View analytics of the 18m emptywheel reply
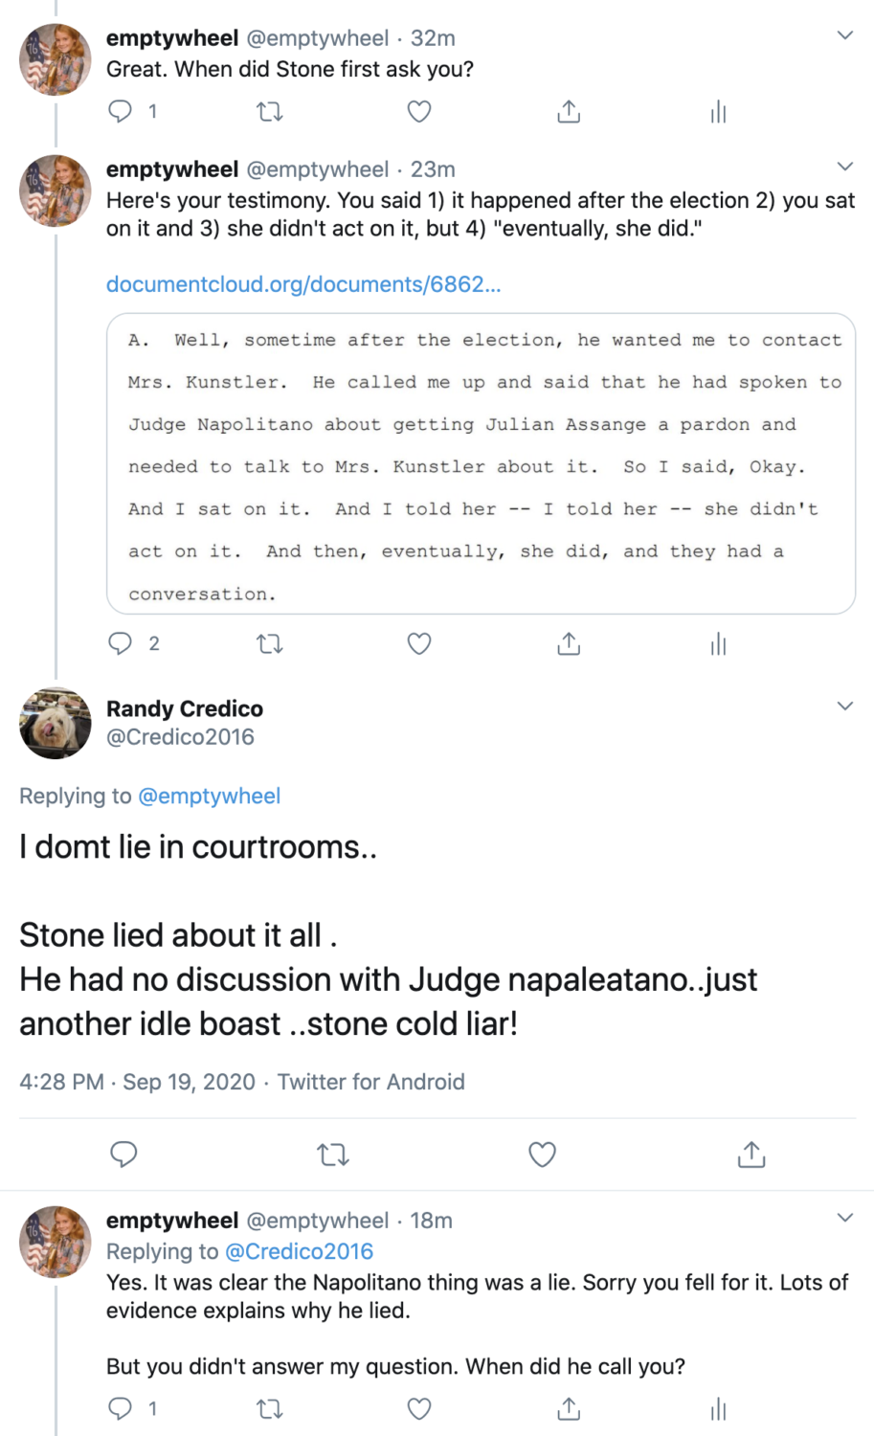This screenshot has width=874, height=1436. [x=718, y=1408]
